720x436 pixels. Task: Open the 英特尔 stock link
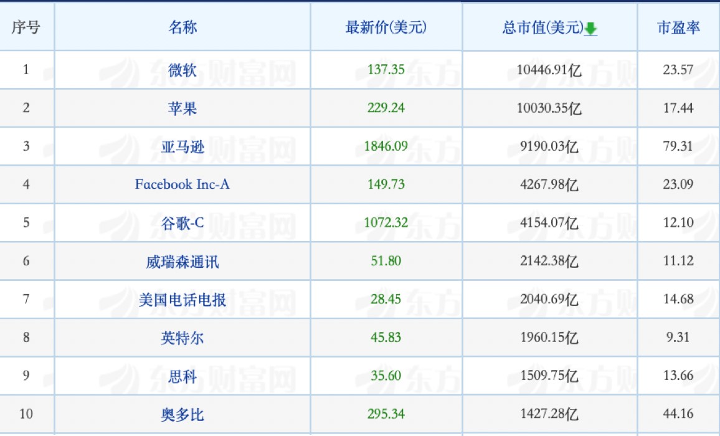[182, 338]
